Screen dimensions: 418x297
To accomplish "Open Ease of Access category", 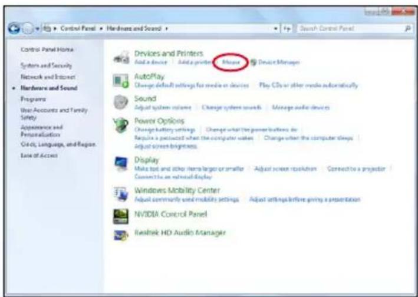I will (39, 156).
